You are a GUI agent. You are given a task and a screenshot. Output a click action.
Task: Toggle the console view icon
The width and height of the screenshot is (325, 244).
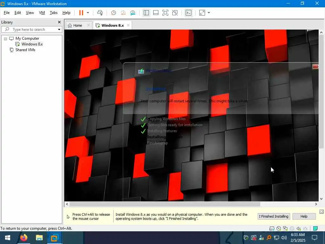[189, 13]
